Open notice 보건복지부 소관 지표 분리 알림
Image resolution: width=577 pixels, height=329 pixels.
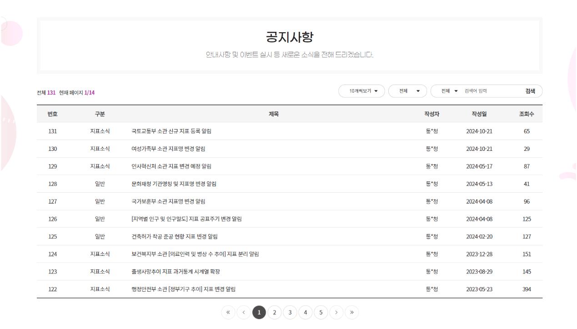click(195, 254)
